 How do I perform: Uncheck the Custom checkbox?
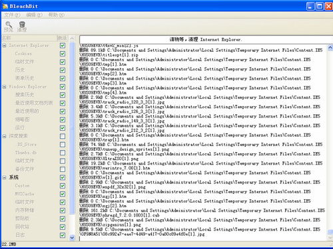pos(63,186)
